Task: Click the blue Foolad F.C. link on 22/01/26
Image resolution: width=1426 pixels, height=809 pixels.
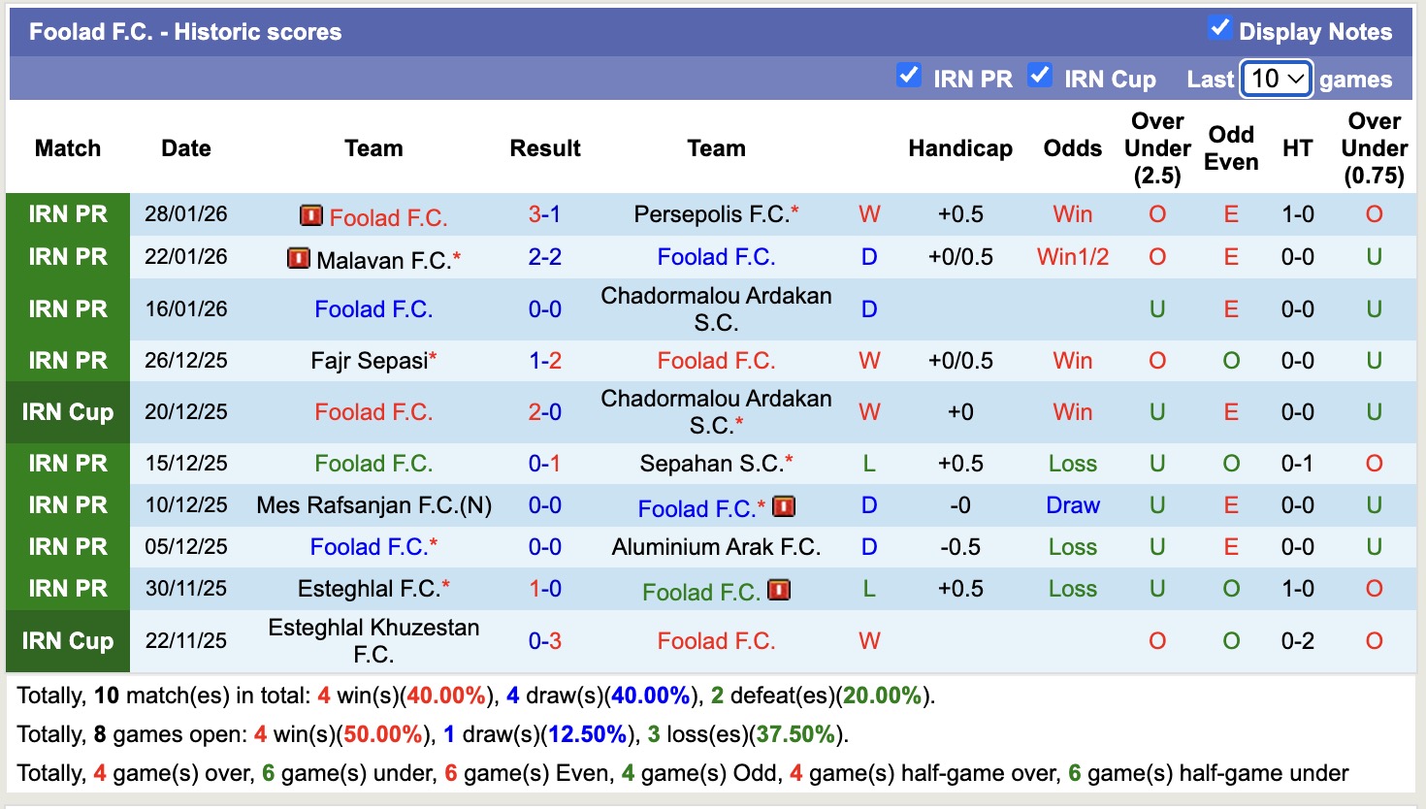Action: pyautogui.click(x=717, y=257)
